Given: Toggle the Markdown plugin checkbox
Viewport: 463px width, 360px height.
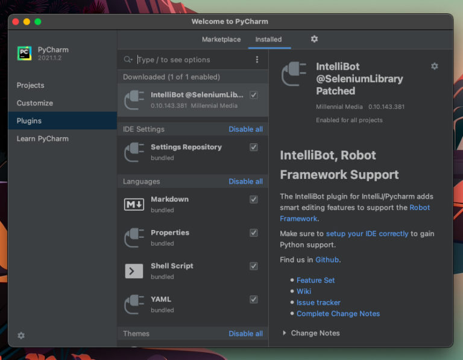Looking at the screenshot, I should [x=254, y=199].
